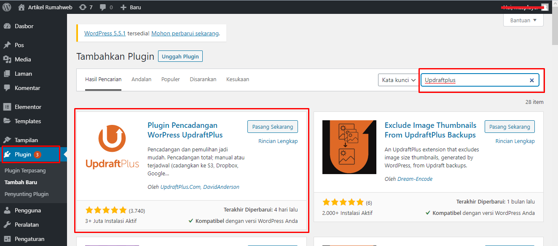This screenshot has height=246, width=558.
Task: Open the WordPress logo menu
Action: 7,7
